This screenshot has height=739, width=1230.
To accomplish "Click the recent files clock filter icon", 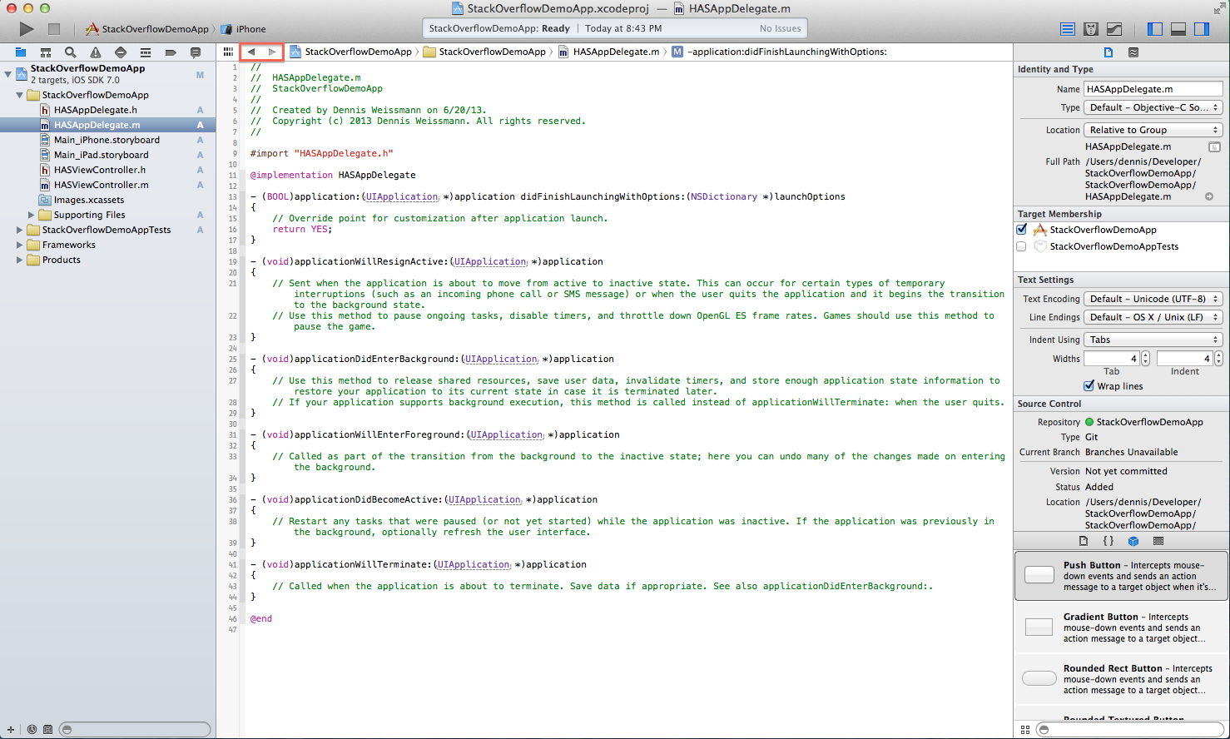I will (32, 730).
